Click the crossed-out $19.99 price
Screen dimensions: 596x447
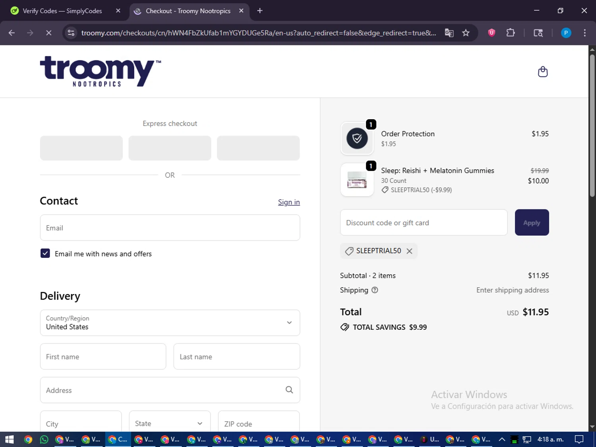(x=540, y=170)
